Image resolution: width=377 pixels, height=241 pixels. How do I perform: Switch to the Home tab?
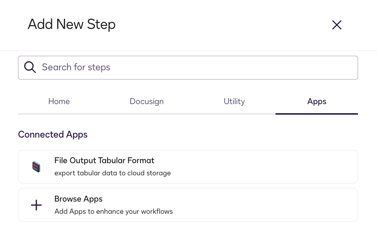click(x=59, y=101)
